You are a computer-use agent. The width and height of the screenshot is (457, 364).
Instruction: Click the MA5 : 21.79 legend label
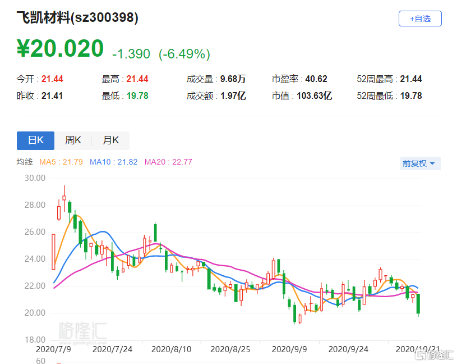point(61,162)
